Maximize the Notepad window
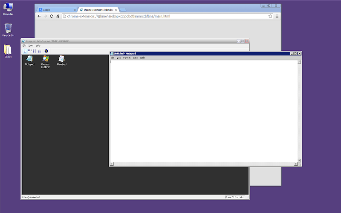Screen dimensions: 341x213 tap(295, 54)
